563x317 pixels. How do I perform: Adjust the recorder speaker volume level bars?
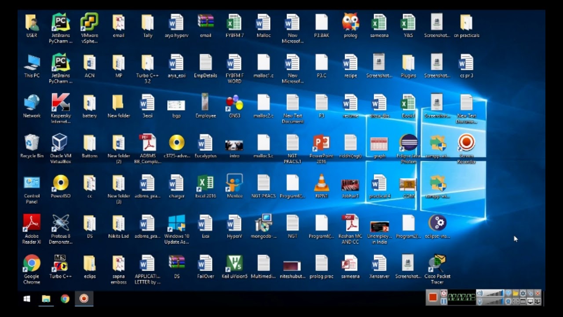pos(494,293)
